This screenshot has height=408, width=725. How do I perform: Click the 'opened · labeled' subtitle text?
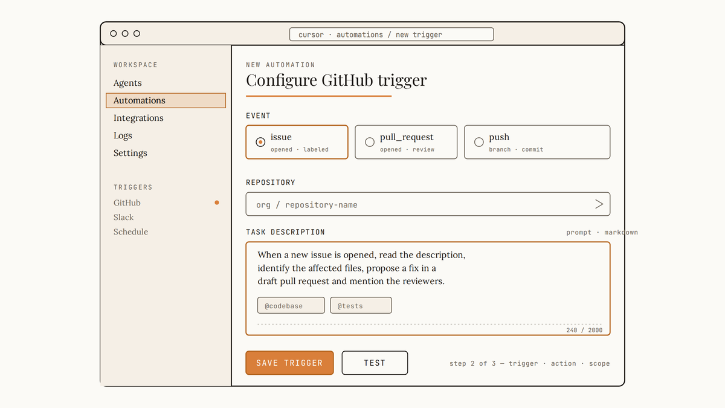pos(300,149)
